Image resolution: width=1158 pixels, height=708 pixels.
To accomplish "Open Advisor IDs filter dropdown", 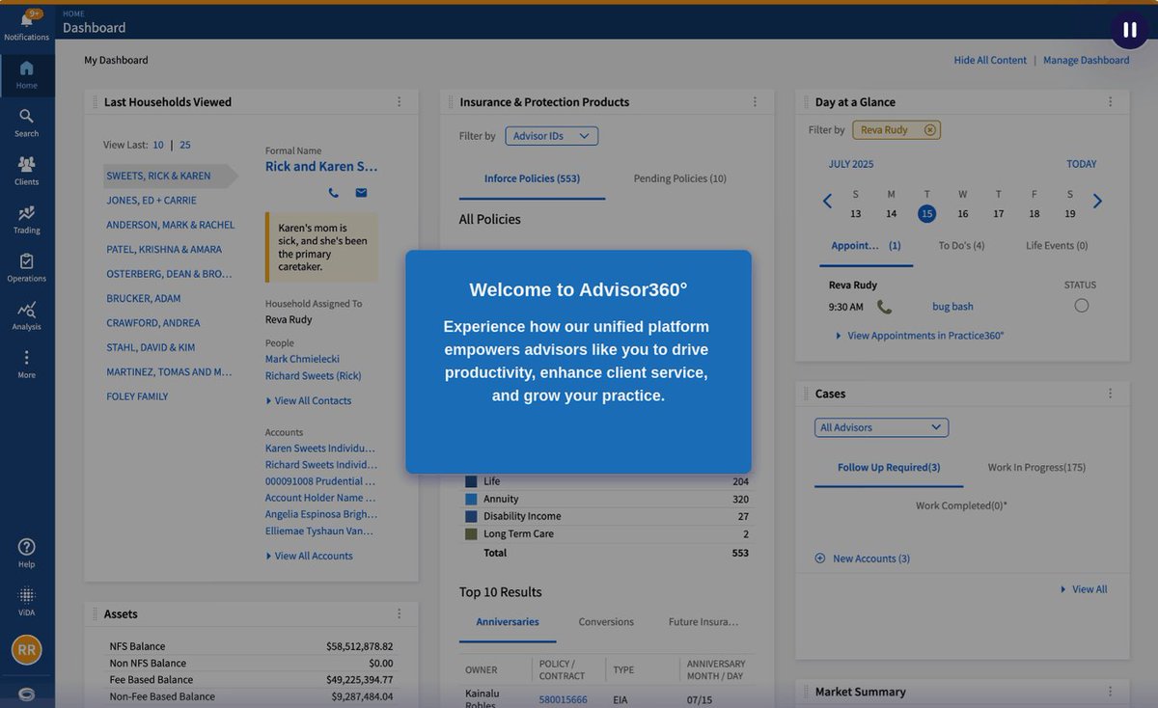I will [552, 136].
